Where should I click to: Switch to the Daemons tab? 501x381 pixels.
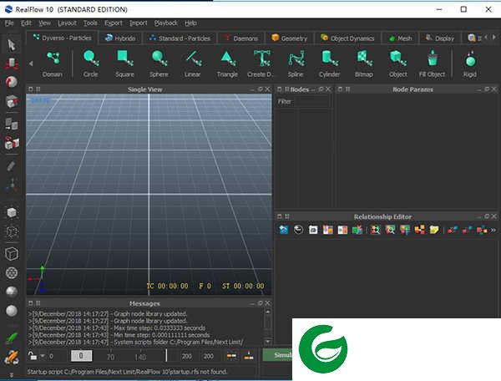click(x=241, y=38)
